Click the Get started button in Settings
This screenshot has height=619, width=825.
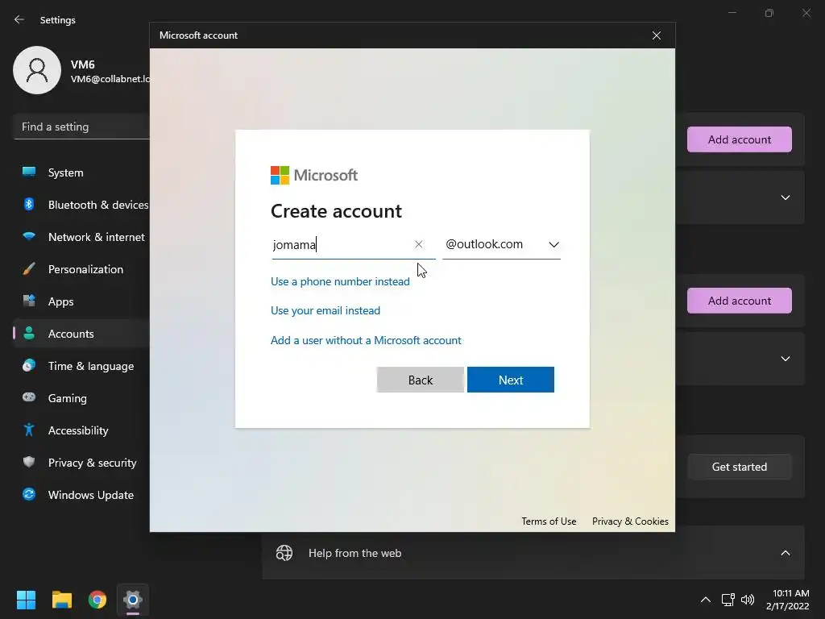click(740, 467)
